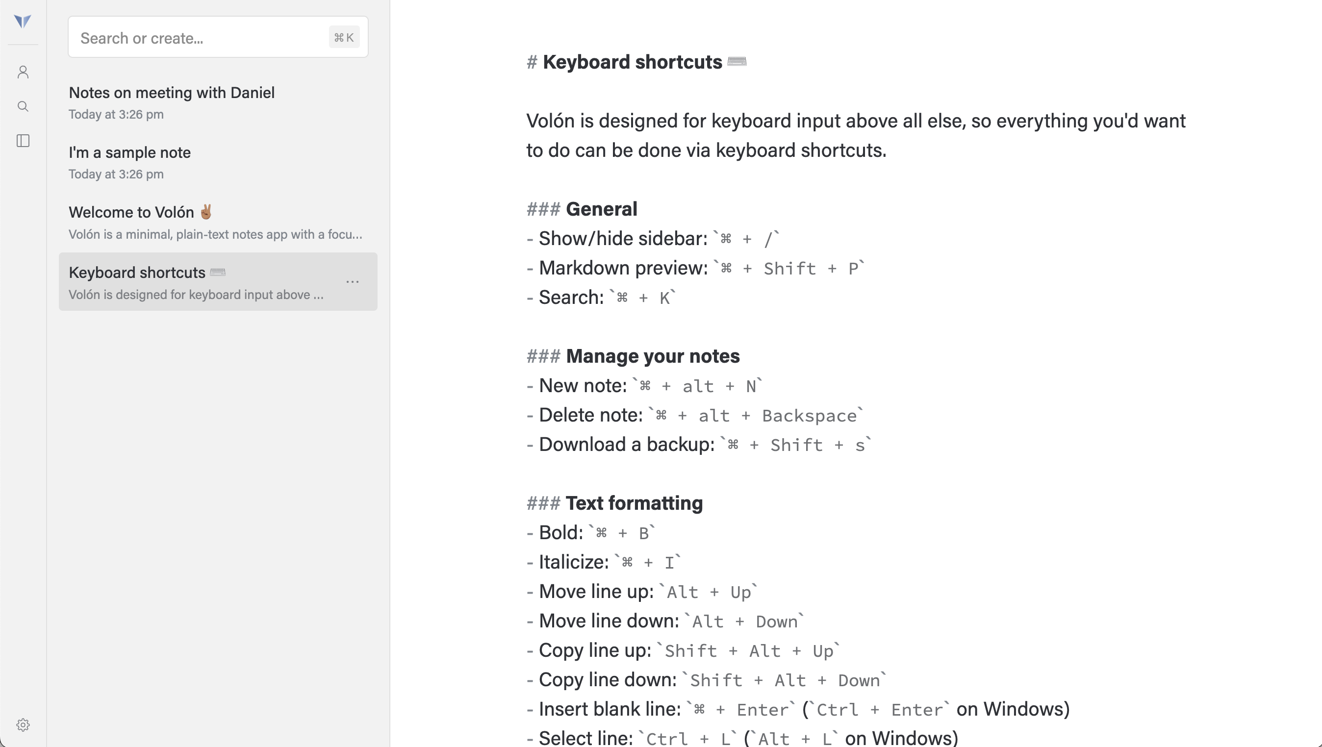Click the Italicize shortcut line

tap(604, 562)
